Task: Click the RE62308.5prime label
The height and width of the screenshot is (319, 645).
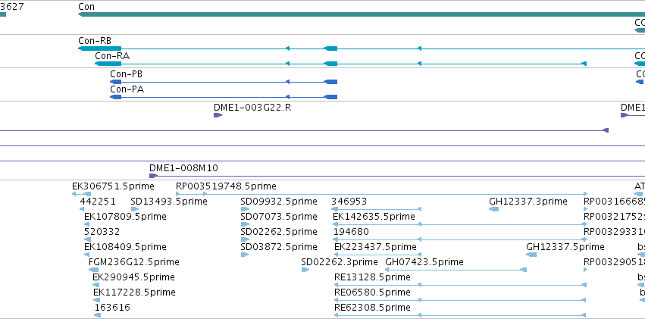Action: 372,308
